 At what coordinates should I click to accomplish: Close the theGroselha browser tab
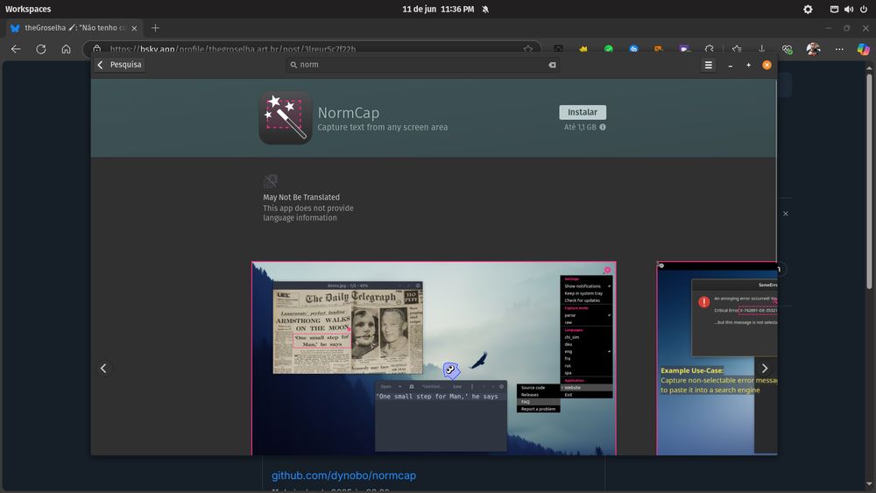134,28
